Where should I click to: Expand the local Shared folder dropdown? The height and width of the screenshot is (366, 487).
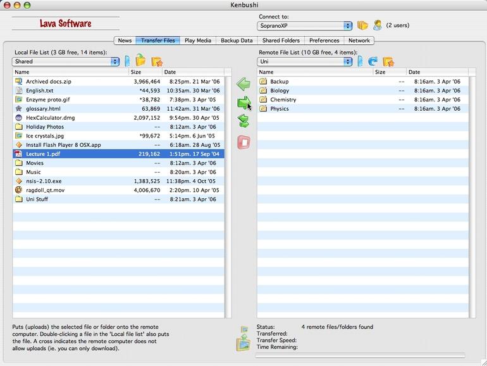pyautogui.click(x=66, y=61)
